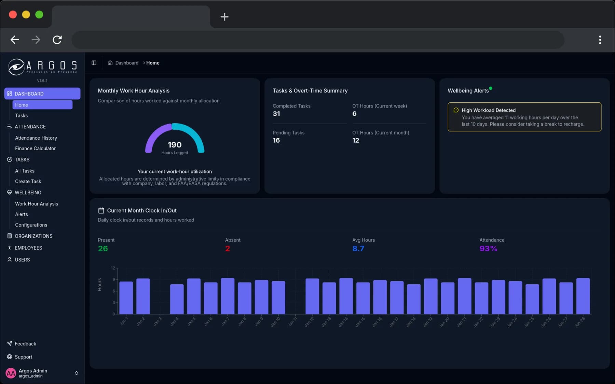Reload the browser page
Viewport: 615px width, 384px height.
57,40
